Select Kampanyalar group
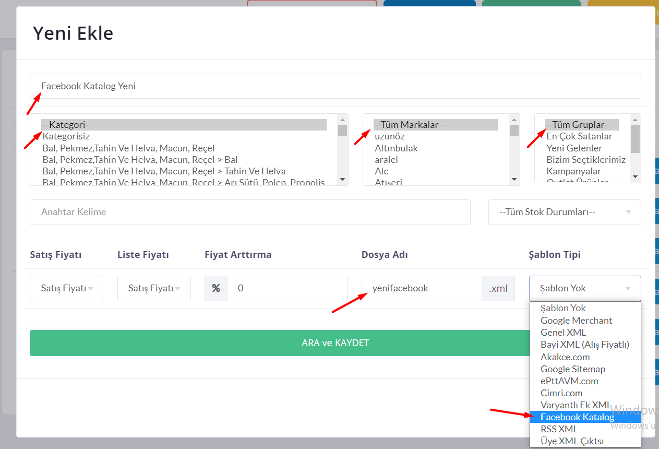Screen dimensions: 659x449 (582, 171)
